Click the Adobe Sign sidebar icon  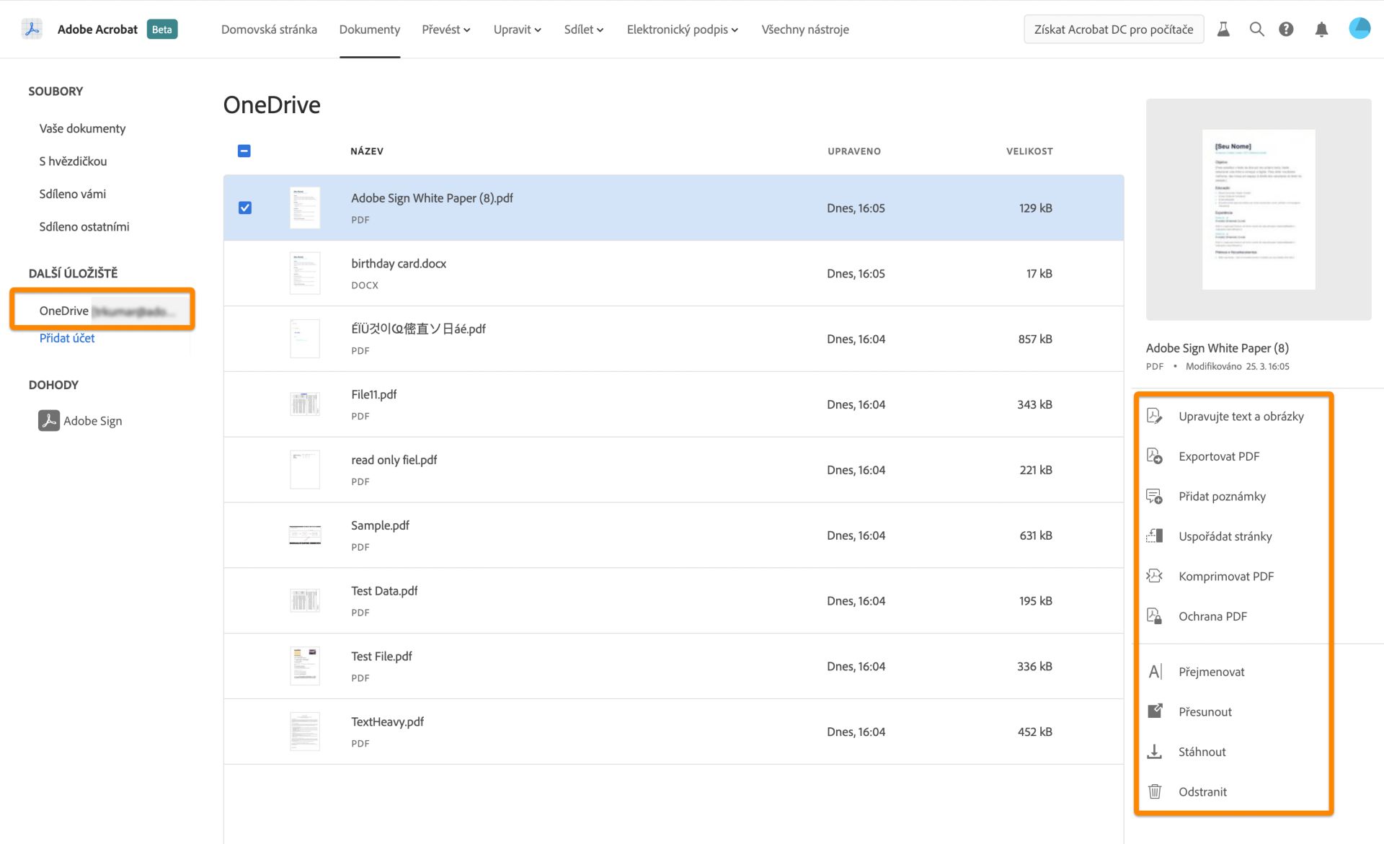pyautogui.click(x=48, y=420)
